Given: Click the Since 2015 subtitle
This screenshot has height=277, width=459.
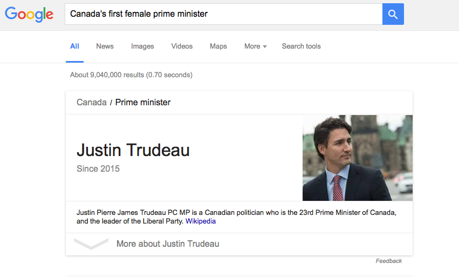Looking at the screenshot, I should 98,169.
